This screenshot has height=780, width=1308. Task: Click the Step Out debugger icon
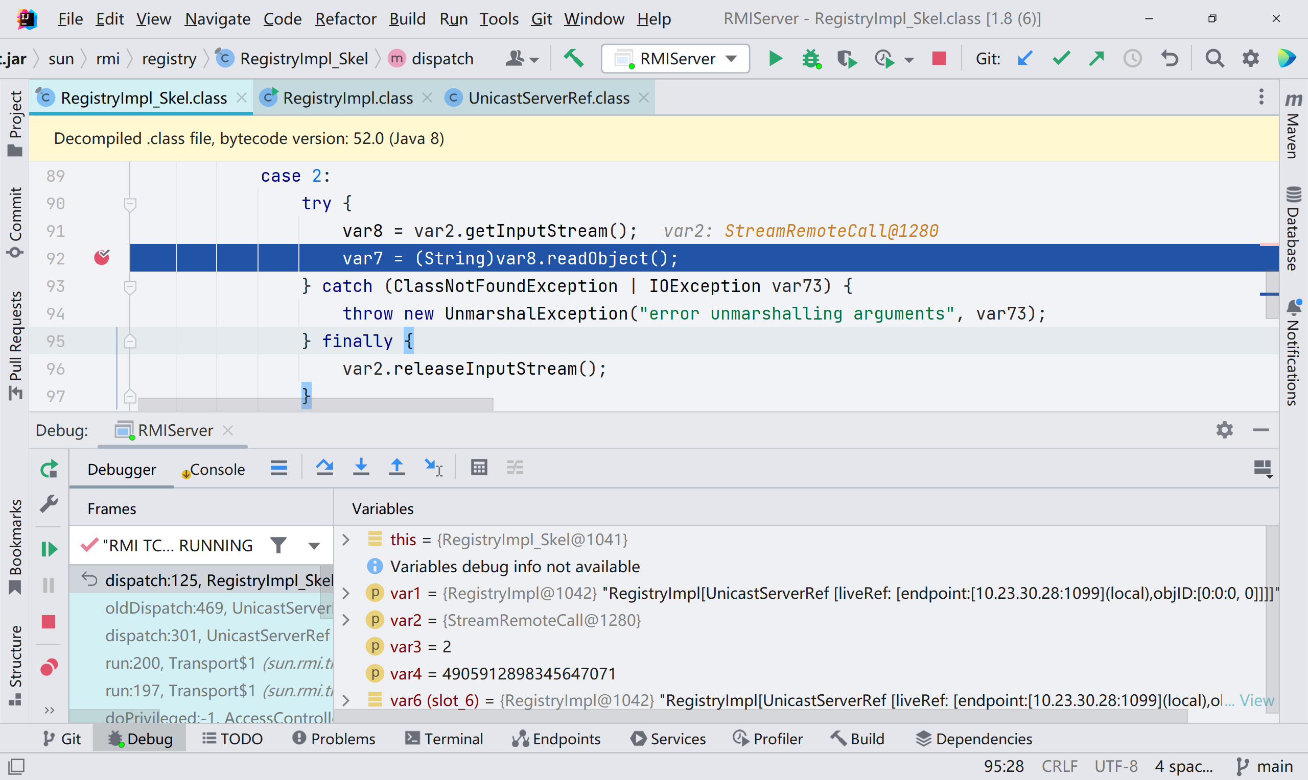(396, 467)
